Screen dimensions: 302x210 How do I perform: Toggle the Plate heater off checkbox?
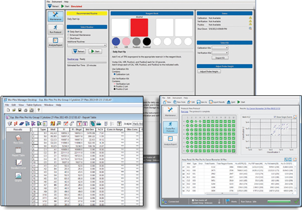[x=193, y=200]
